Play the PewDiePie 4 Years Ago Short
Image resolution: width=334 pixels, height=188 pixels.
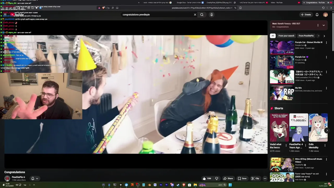point(299,128)
